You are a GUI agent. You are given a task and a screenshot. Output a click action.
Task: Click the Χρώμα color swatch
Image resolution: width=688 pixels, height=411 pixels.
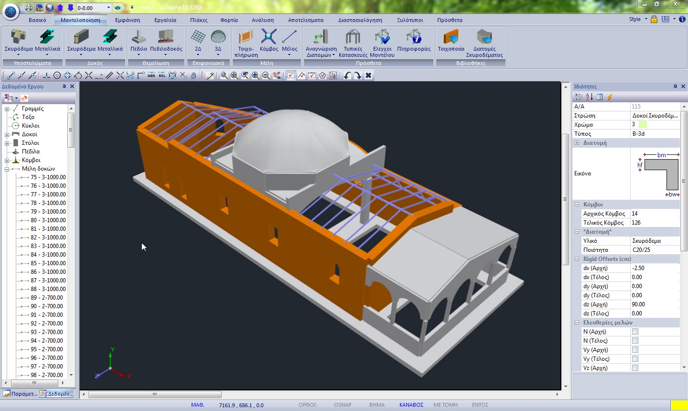click(x=643, y=125)
